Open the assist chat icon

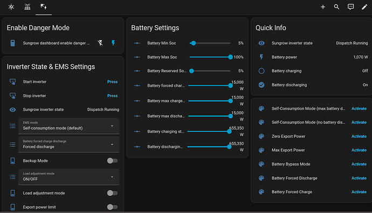click(350, 7)
